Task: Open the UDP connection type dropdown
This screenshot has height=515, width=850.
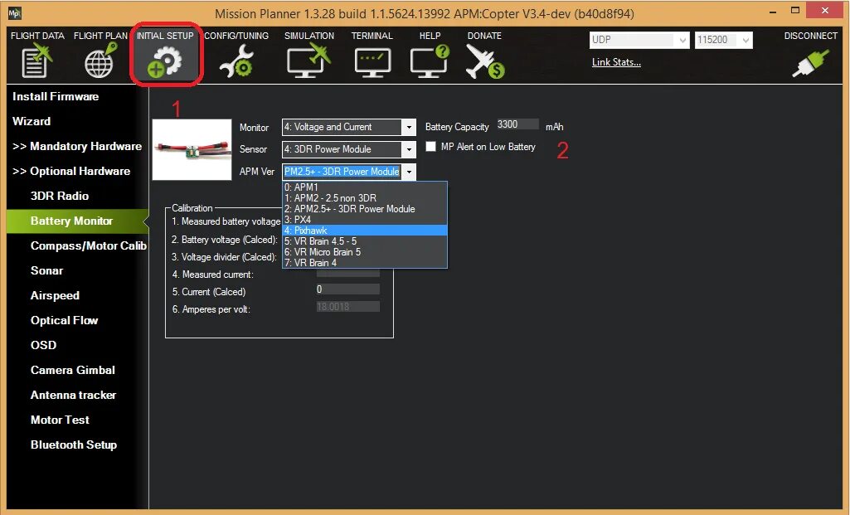Action: click(639, 40)
